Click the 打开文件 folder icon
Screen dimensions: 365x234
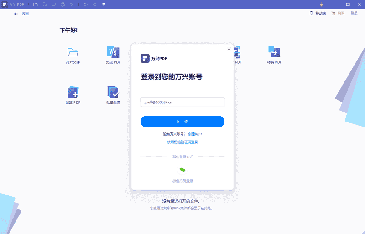73,52
